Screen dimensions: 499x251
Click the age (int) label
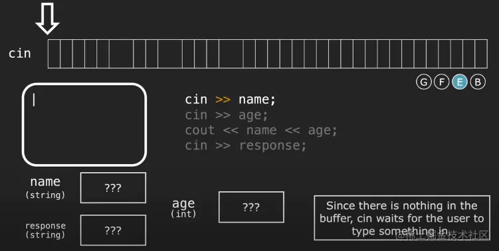[183, 208]
